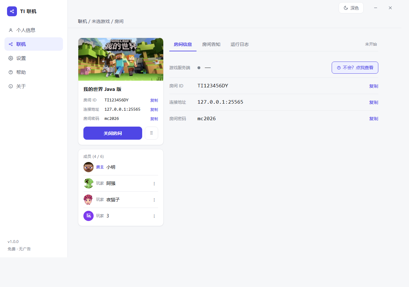
Task: Click the 免费 · 无广告 footer text
Action: click(19, 249)
